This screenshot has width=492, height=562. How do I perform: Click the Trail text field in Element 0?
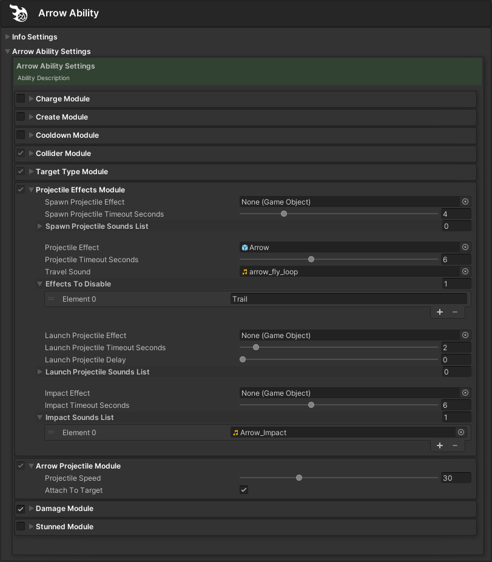(x=348, y=299)
